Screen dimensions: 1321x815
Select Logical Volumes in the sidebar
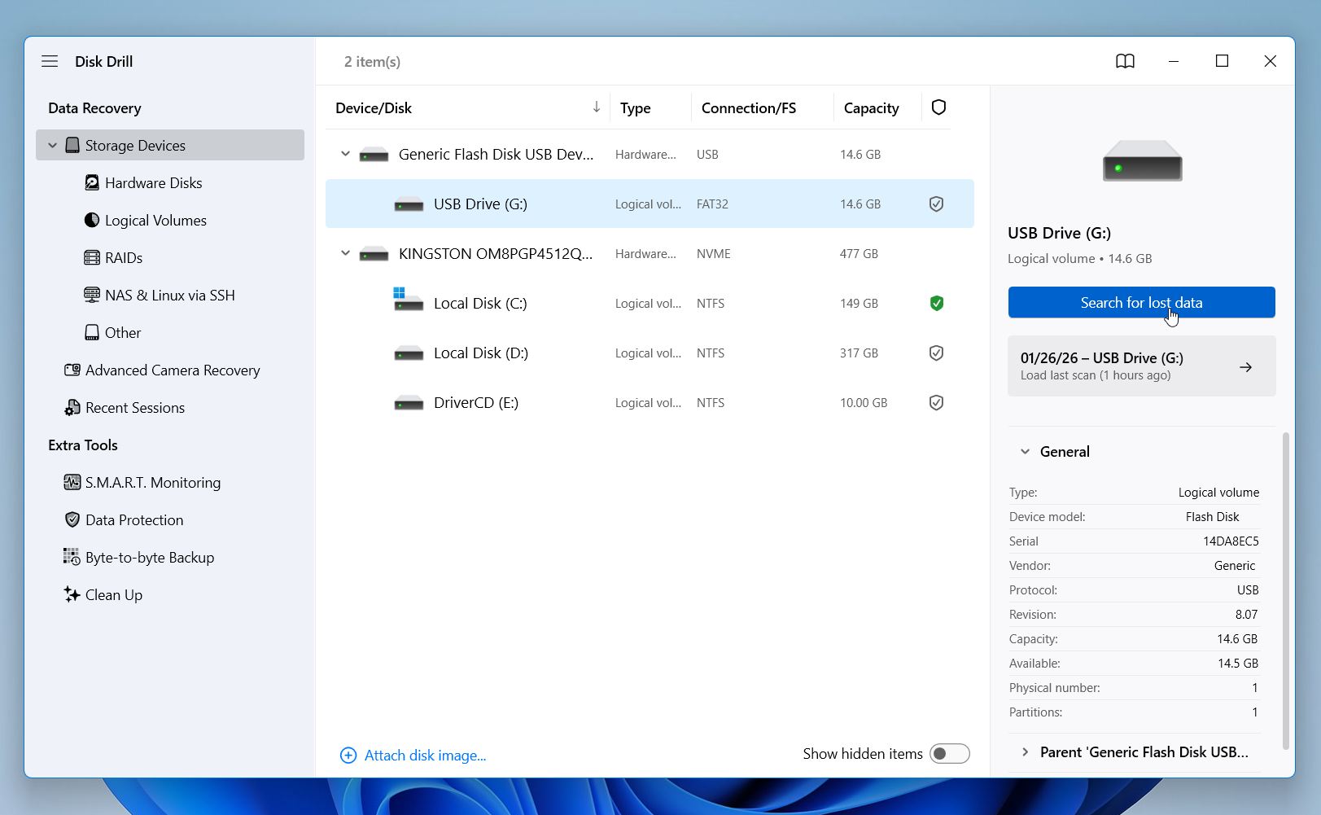point(155,220)
